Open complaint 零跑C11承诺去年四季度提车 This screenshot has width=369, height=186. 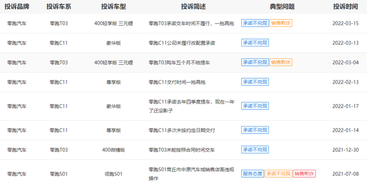click(191, 106)
